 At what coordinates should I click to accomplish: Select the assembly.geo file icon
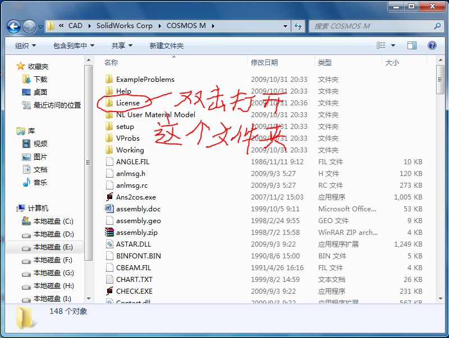pos(109,220)
